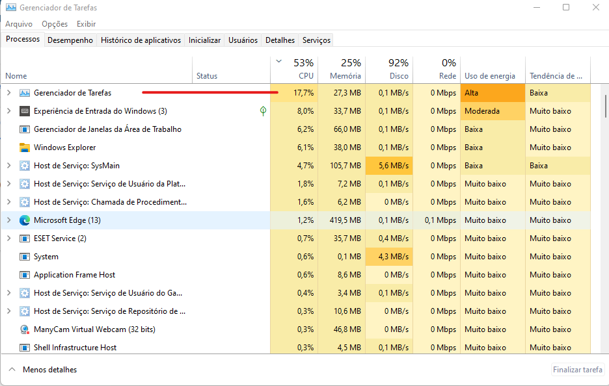Click the green leaf efficiency status icon
Screen dimensions: 609x386
coord(263,111)
